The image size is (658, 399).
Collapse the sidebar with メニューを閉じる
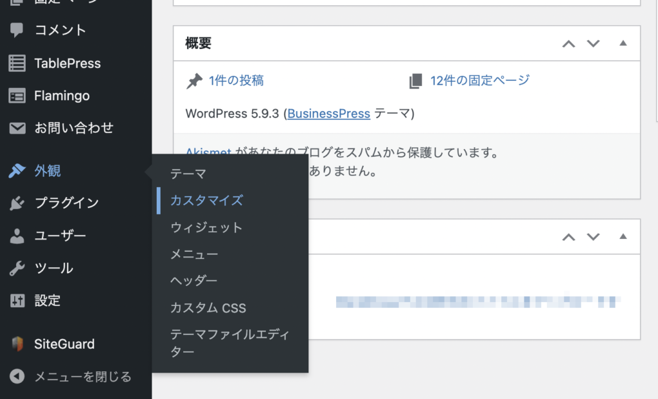[71, 377]
